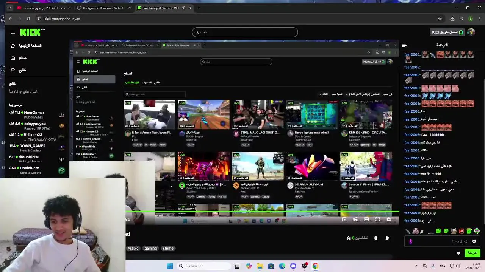The height and width of the screenshot is (272, 485).
Task: Open Microsoft Edge from the taskbar
Action: pos(282,266)
